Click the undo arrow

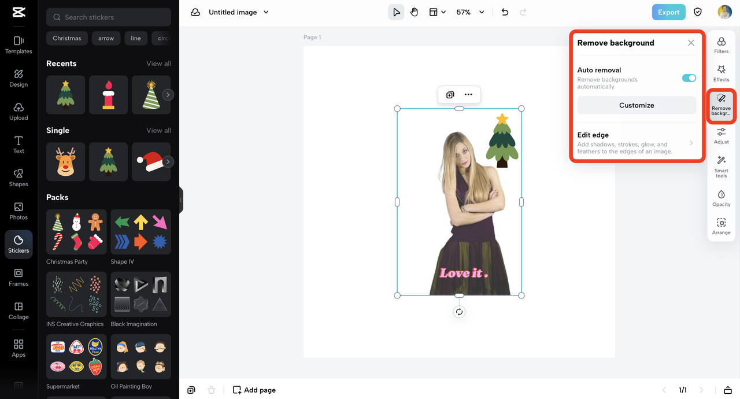(505, 12)
